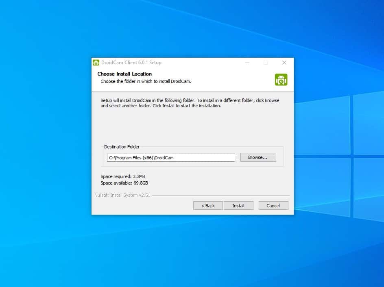Click 'Nullsoft Install System v2.51' label

click(122, 195)
